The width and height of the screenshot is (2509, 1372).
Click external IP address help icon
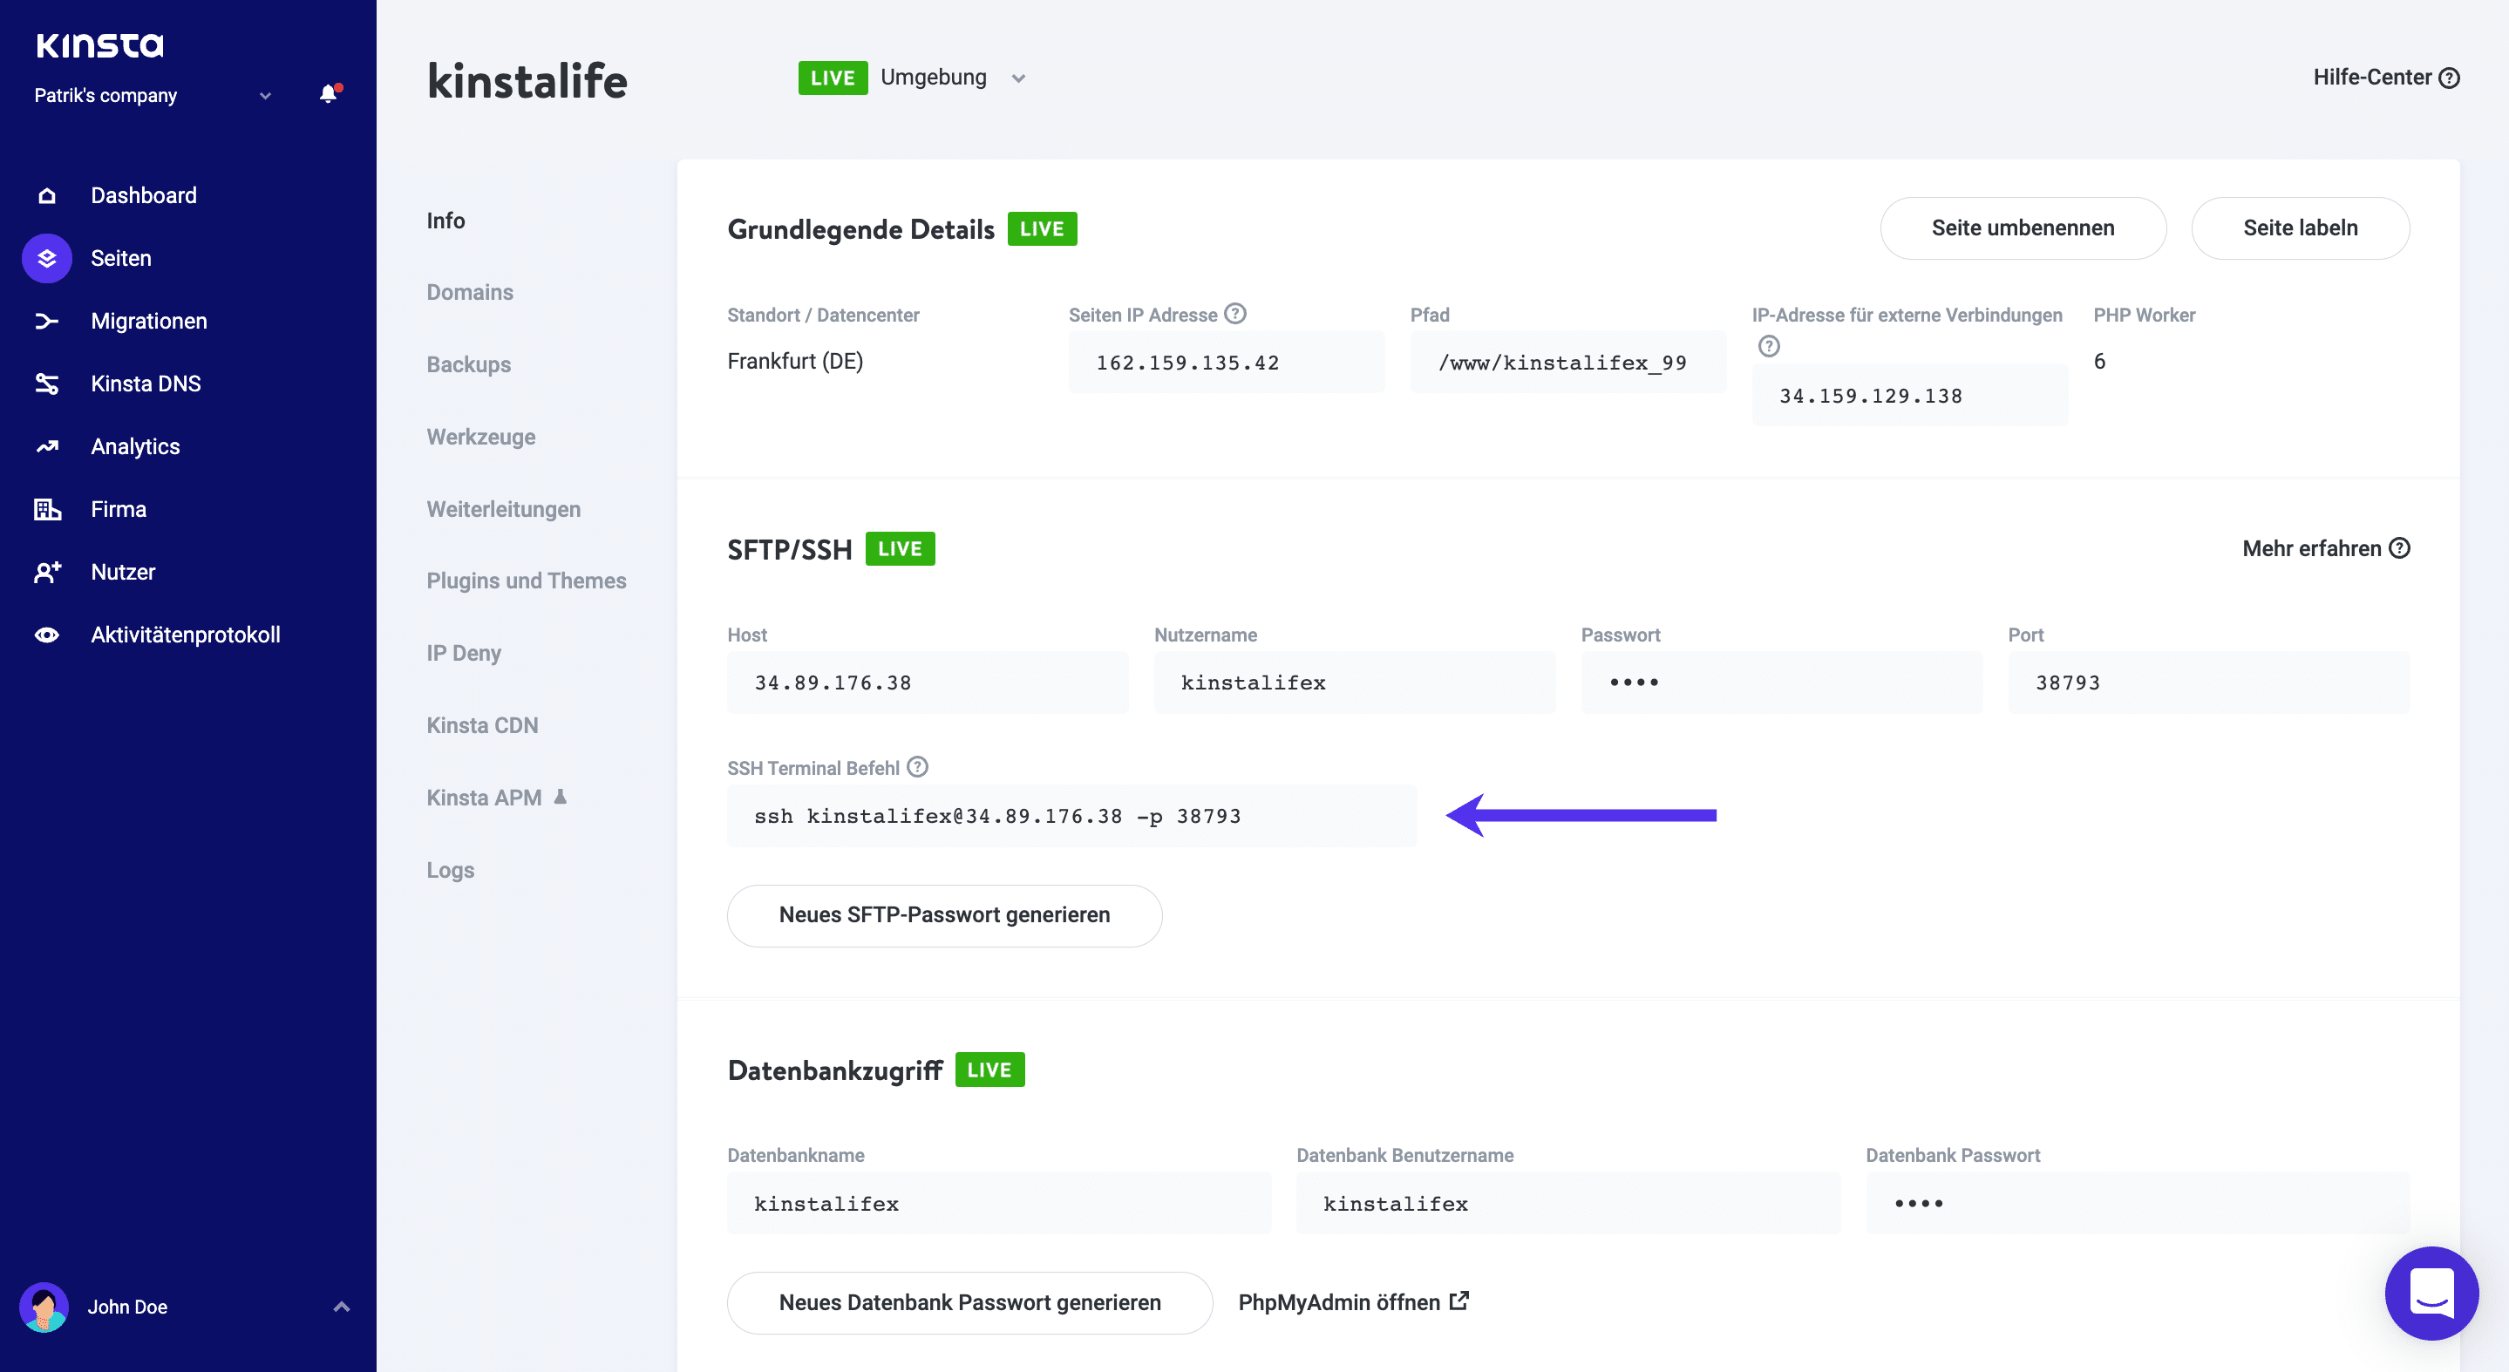1769,346
